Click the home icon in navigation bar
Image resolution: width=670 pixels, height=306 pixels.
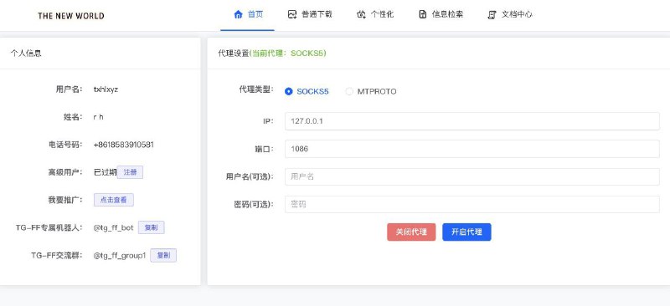[238, 14]
